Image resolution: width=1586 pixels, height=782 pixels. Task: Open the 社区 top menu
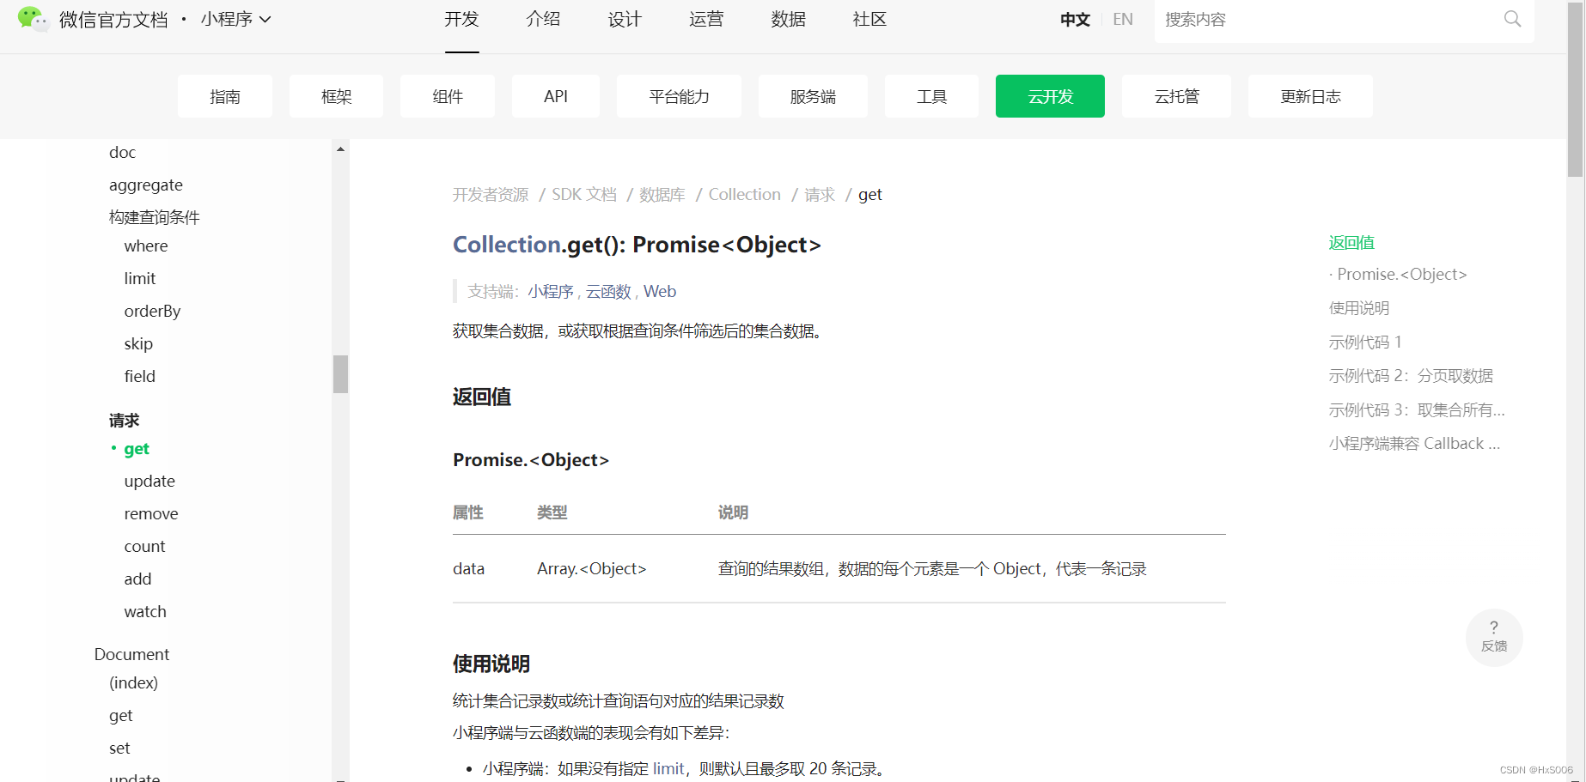[869, 19]
